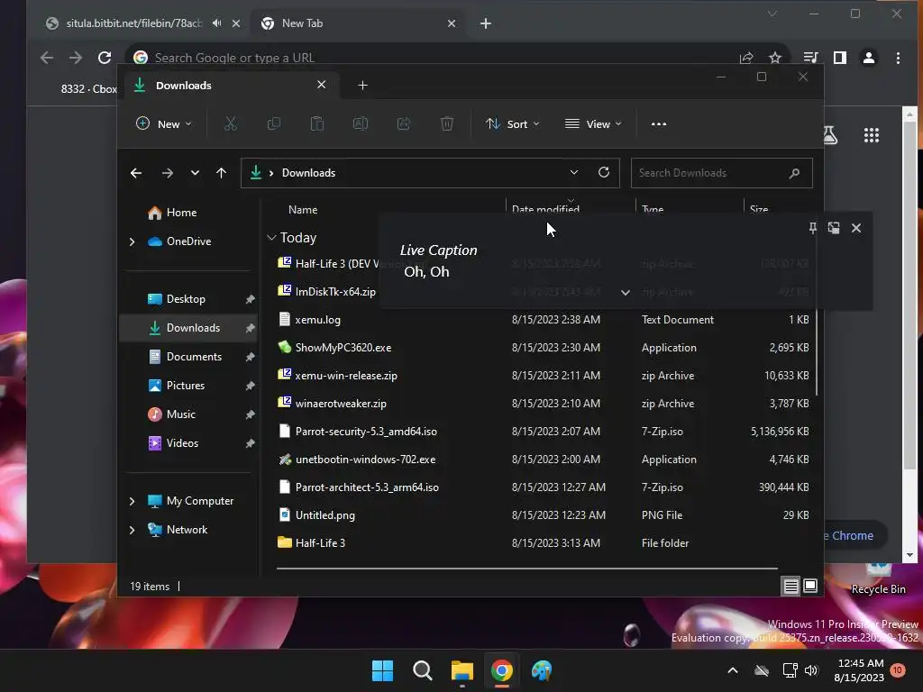Click Chrome icon in taskbar
The width and height of the screenshot is (923, 692).
(501, 670)
